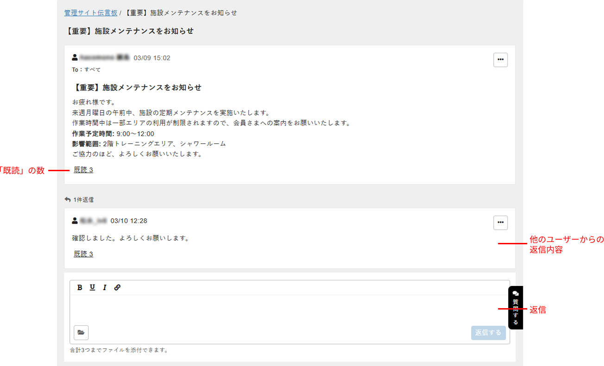Screen dimensions: 604x366
Task: Click the user avatar on the reply message
Action: click(75, 220)
